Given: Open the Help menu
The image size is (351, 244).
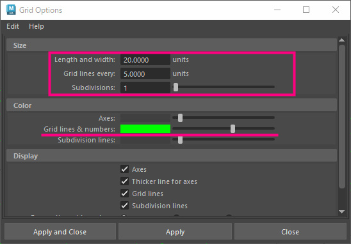Looking at the screenshot, I should (37, 26).
